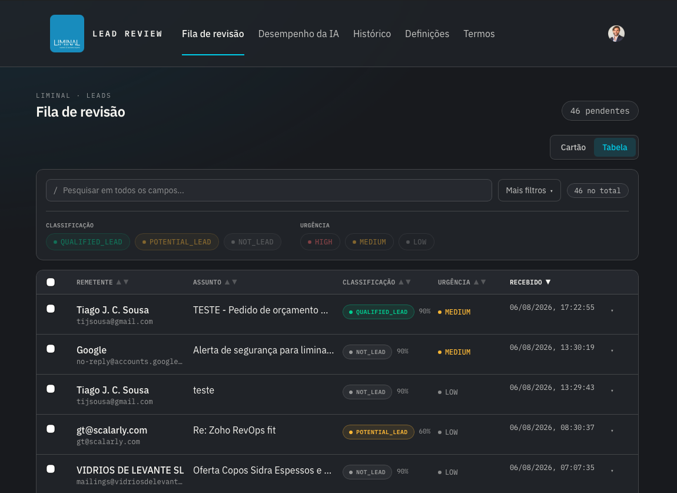Toggle NOT_LEAD classification filter
This screenshot has width=677, height=493.
(253, 242)
